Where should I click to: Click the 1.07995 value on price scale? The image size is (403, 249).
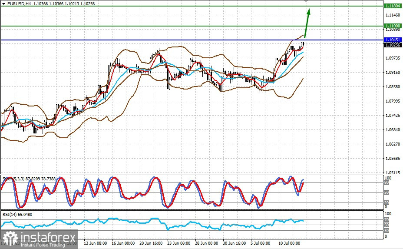click(x=393, y=101)
